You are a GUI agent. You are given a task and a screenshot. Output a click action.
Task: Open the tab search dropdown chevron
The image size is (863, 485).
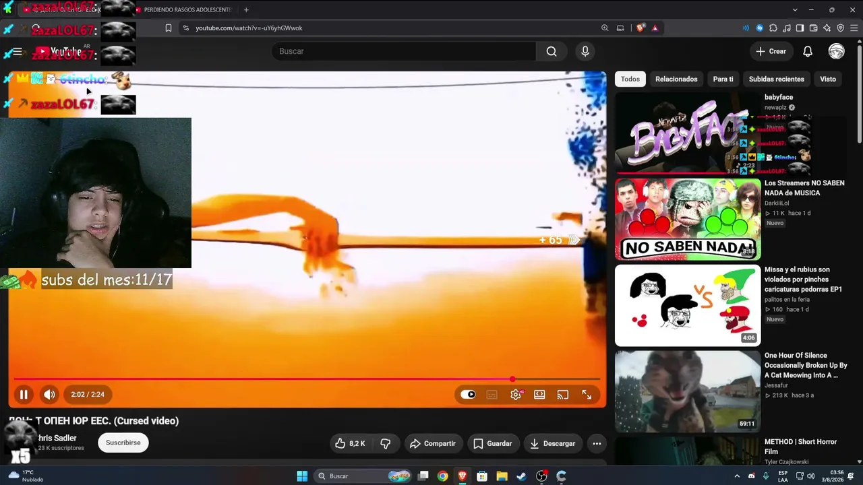coord(795,10)
